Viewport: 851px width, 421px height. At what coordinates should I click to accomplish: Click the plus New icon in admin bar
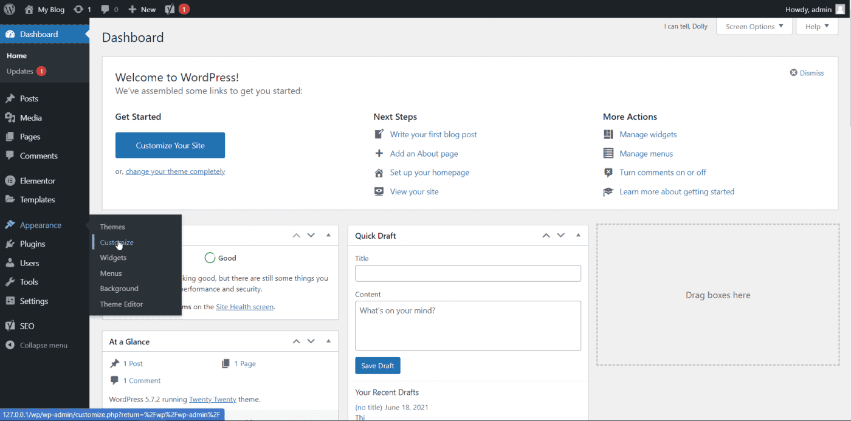(132, 9)
